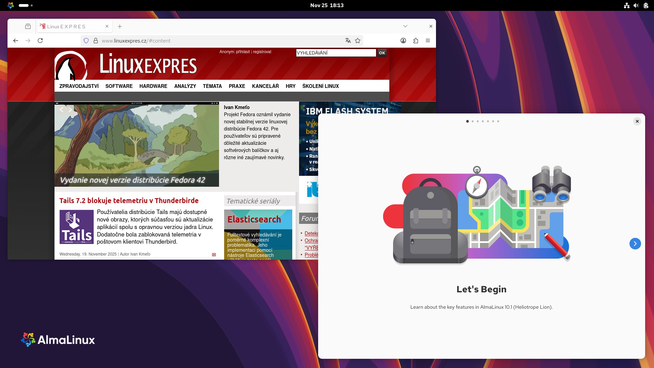Bookmark page with star icon

pyautogui.click(x=358, y=41)
